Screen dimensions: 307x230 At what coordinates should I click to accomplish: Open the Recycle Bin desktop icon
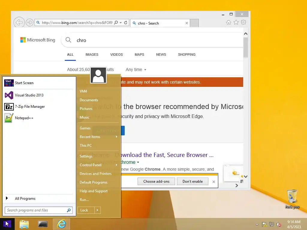click(292, 199)
